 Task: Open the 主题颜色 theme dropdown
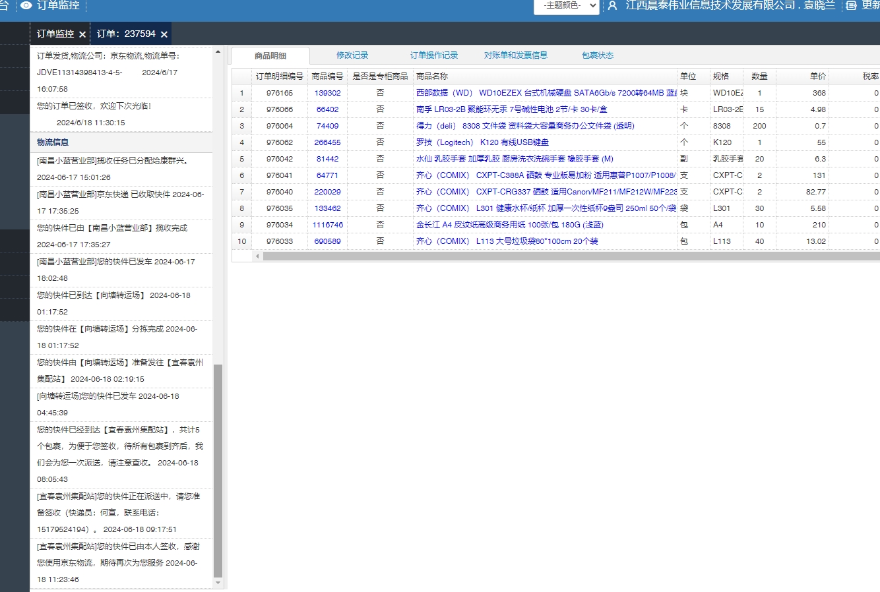pyautogui.click(x=566, y=5)
